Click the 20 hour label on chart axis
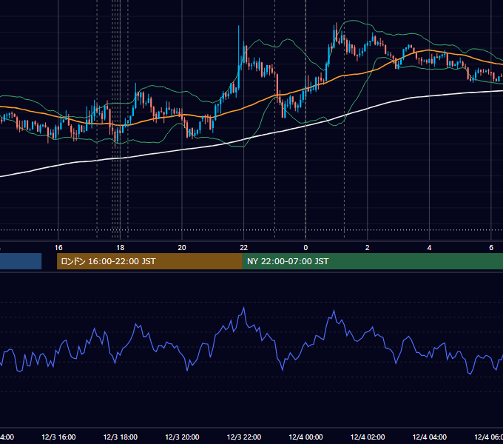 click(x=182, y=248)
